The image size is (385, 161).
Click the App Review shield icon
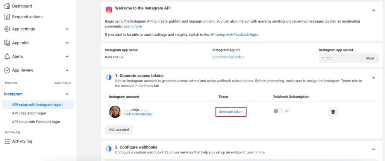pos(7,70)
